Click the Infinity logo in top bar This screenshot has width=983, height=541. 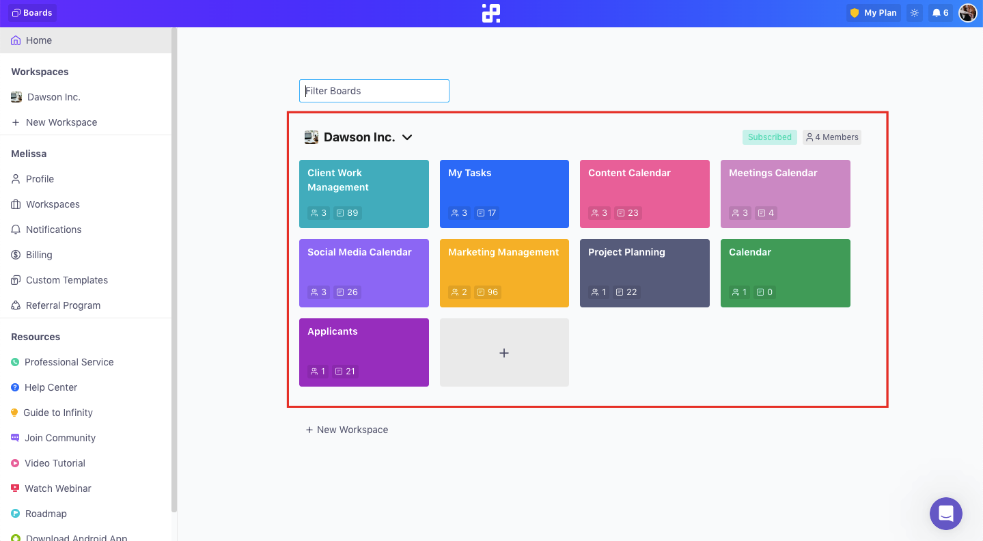tap(490, 13)
